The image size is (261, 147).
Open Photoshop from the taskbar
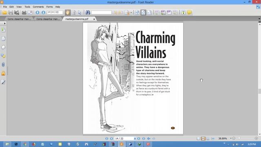(x=16, y=144)
